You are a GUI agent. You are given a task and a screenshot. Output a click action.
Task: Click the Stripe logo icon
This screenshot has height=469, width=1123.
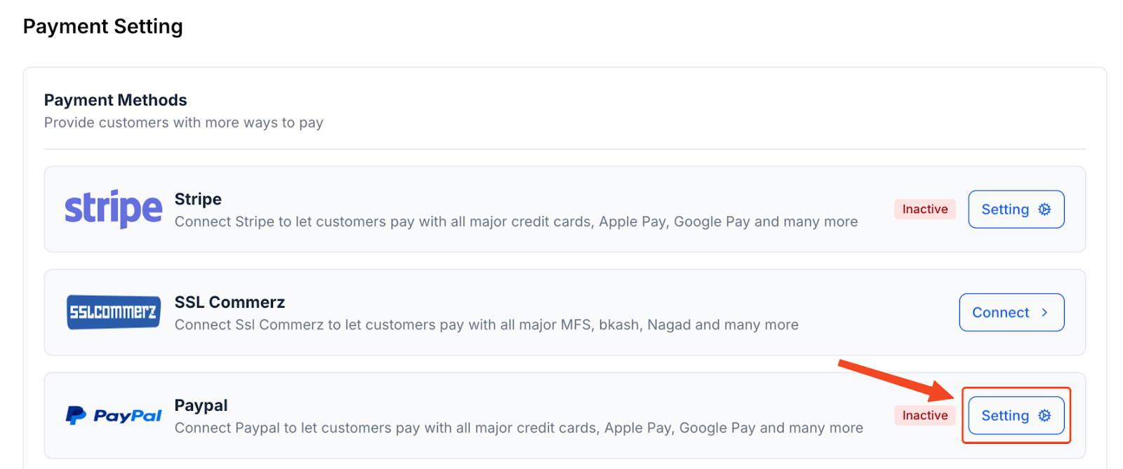click(113, 208)
